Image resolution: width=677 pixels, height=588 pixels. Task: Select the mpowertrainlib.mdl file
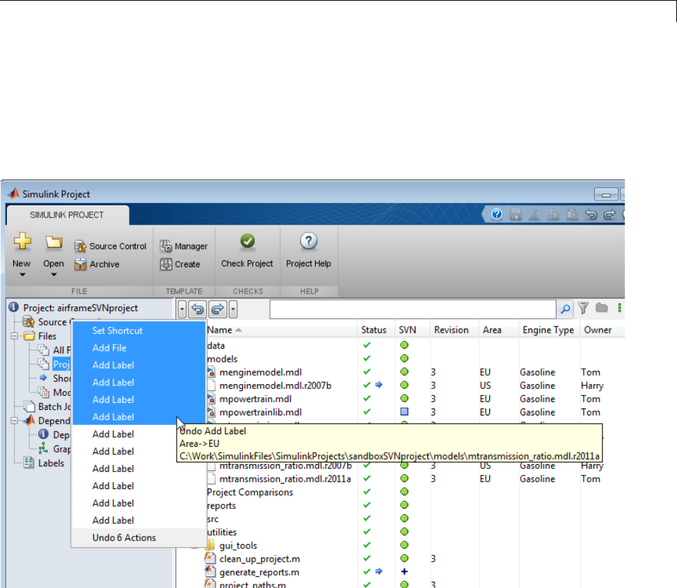(x=260, y=412)
